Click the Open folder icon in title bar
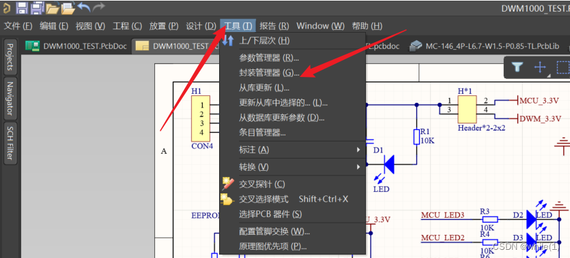 (53, 8)
